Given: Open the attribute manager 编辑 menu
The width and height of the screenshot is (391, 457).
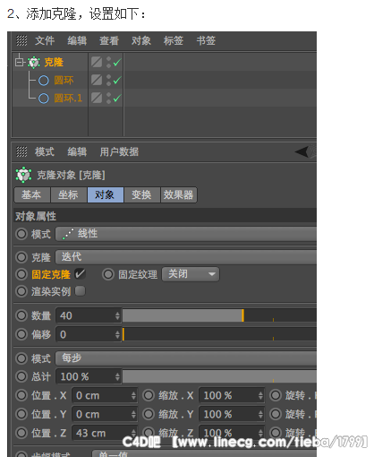Looking at the screenshot, I should tap(77, 152).
